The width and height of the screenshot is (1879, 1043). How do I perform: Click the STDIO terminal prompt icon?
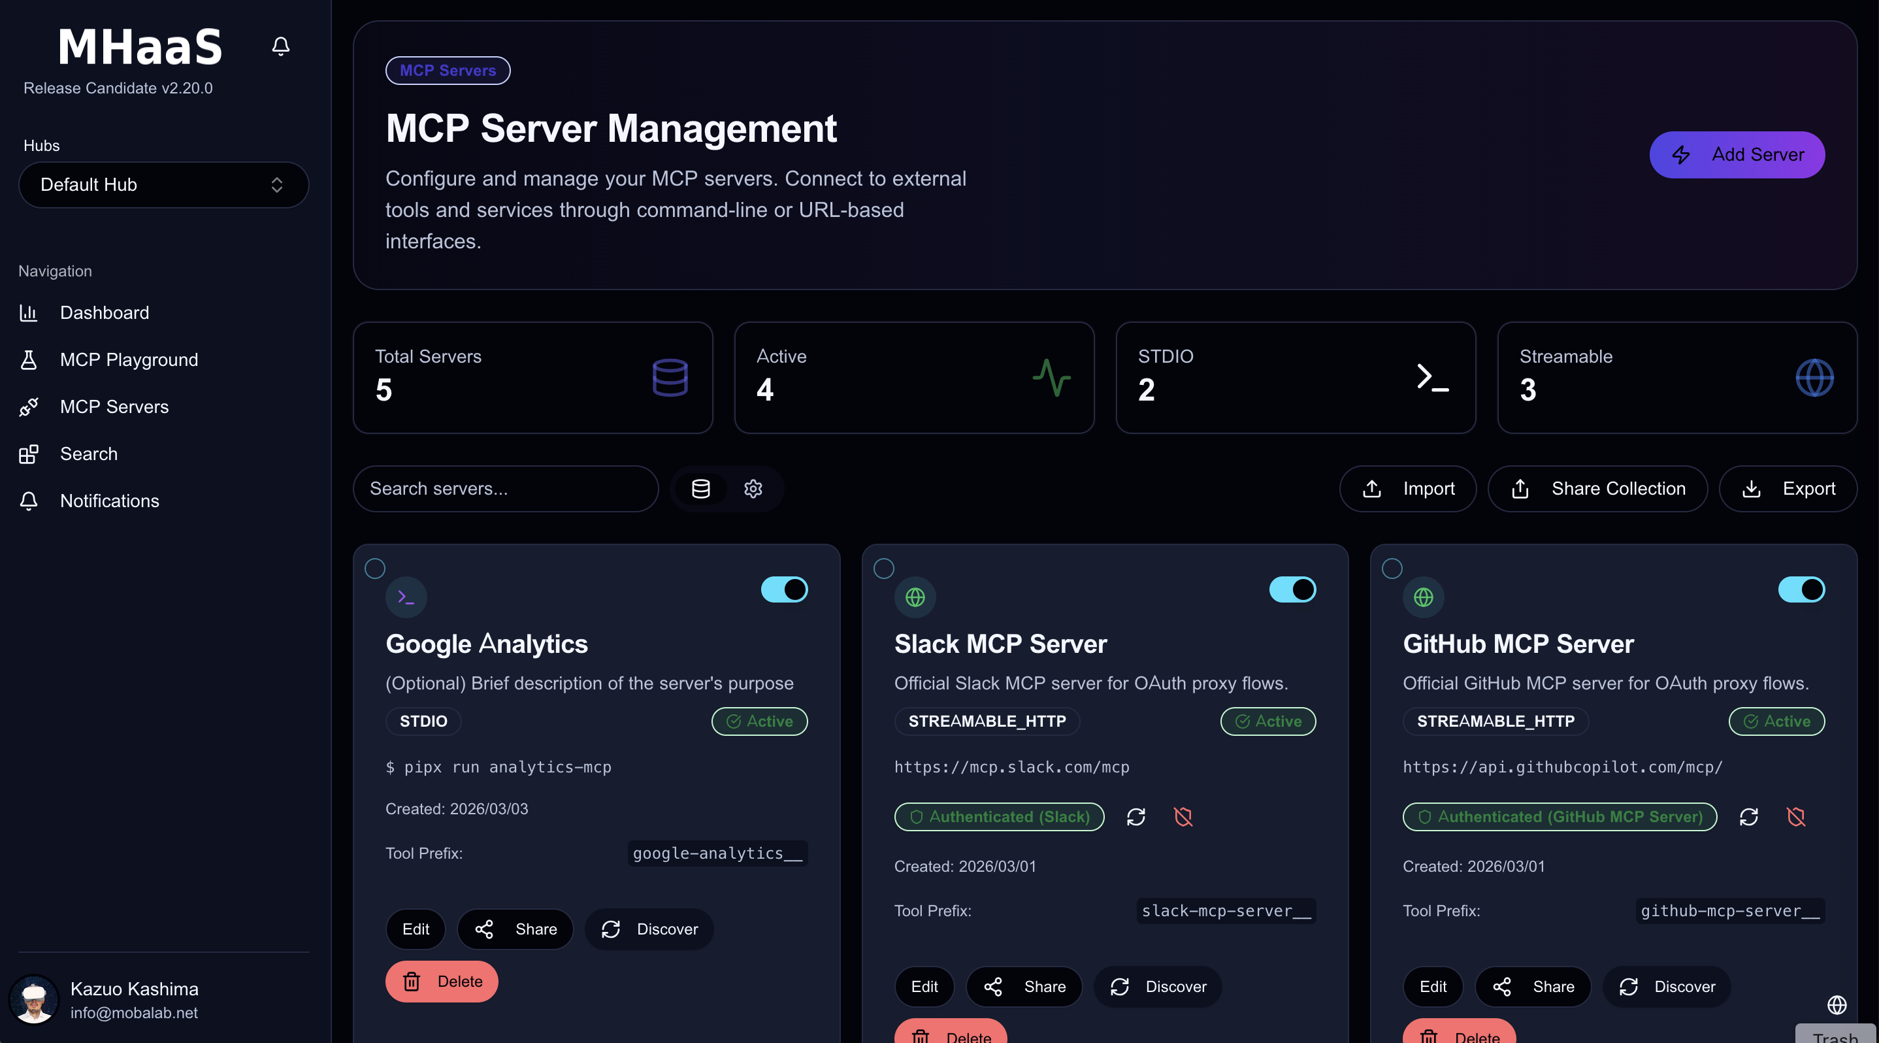click(x=1433, y=378)
